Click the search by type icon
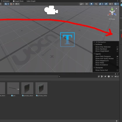122x122 pixels. (x=102, y=76)
